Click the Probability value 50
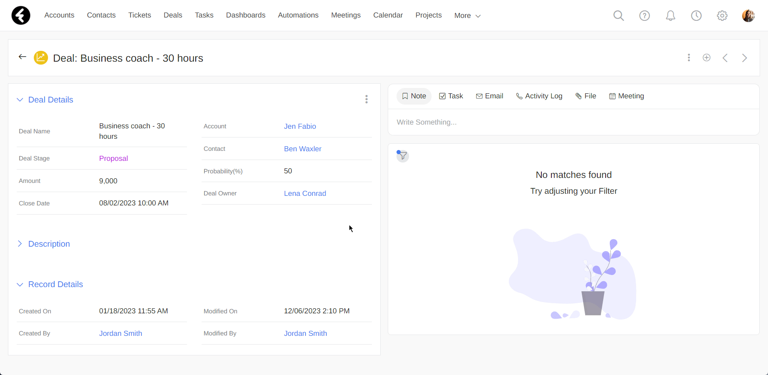This screenshot has height=375, width=768. click(x=288, y=171)
